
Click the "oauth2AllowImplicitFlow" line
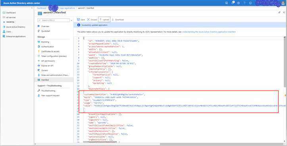click(106, 128)
